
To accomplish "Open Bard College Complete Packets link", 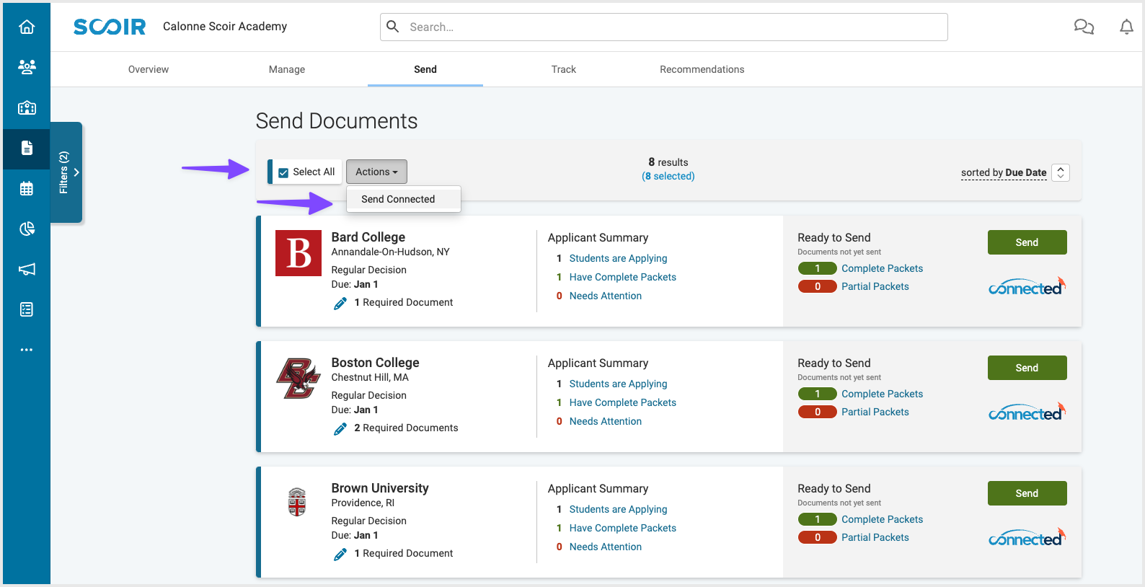I will point(882,268).
